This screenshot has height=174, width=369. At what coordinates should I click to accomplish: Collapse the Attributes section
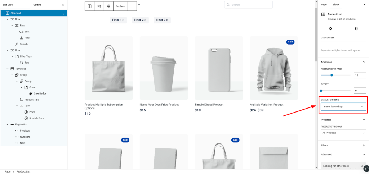pos(364,62)
